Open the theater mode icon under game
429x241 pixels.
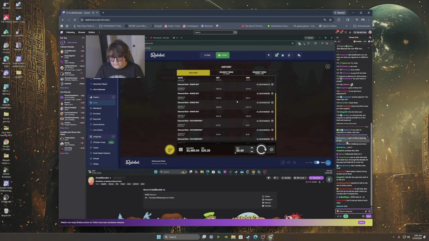point(289,163)
